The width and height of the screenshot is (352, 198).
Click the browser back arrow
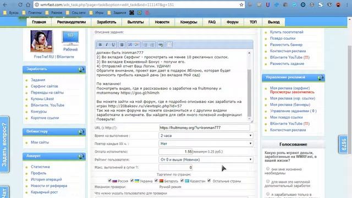(5, 5)
